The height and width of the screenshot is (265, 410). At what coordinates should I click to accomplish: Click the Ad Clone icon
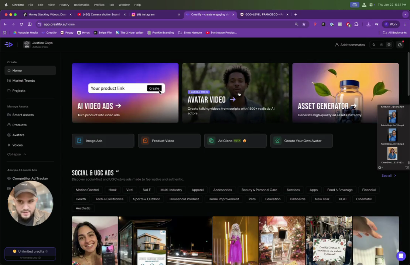[211, 141]
